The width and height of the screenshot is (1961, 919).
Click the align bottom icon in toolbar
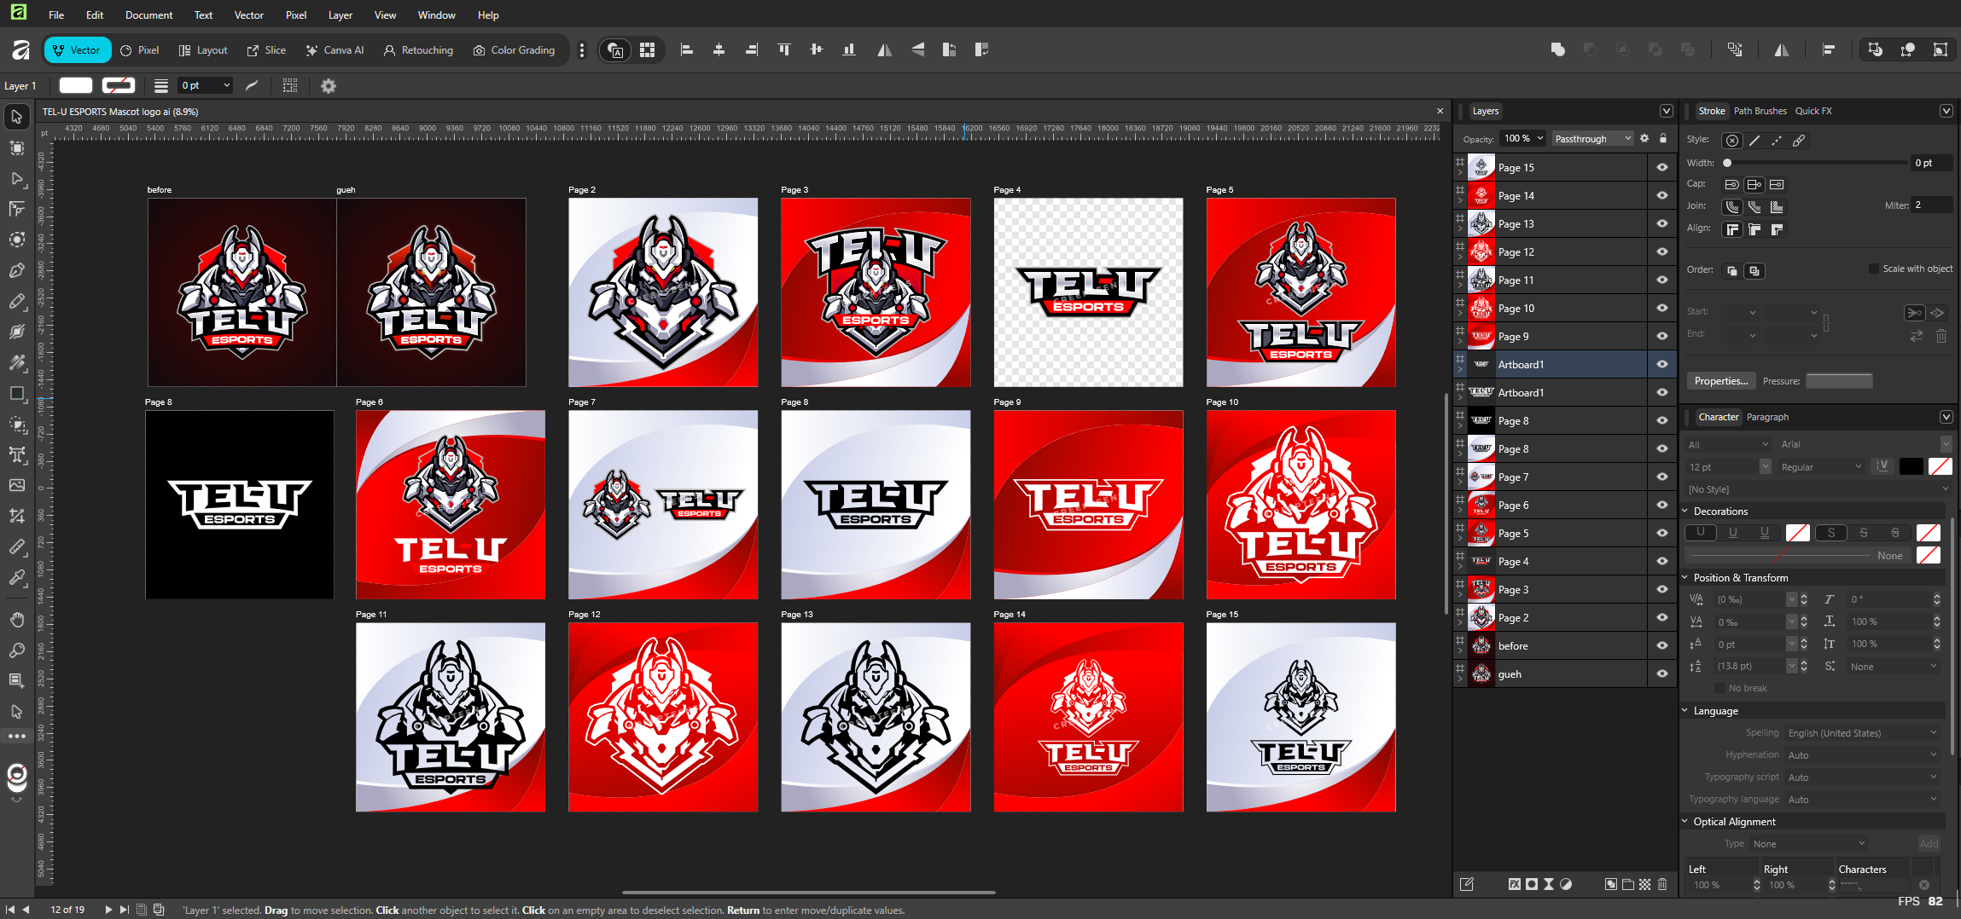pyautogui.click(x=849, y=50)
